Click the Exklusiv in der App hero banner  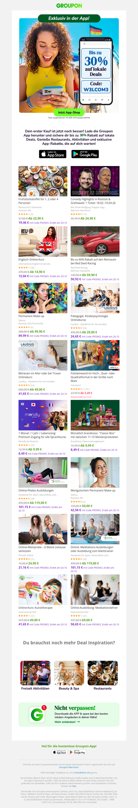click(69, 64)
